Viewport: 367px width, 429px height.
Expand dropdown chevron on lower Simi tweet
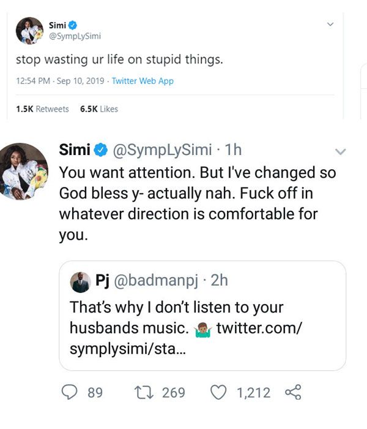coord(341,151)
